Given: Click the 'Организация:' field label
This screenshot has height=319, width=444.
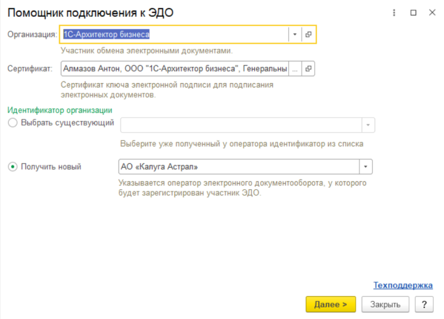Looking at the screenshot, I should click(x=32, y=34).
